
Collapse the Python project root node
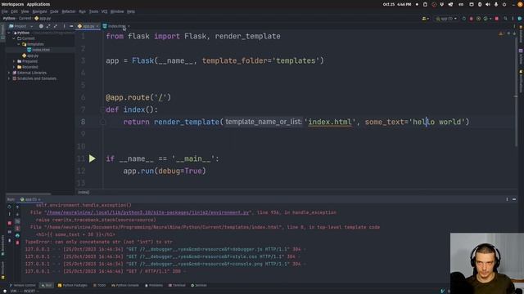click(9, 33)
